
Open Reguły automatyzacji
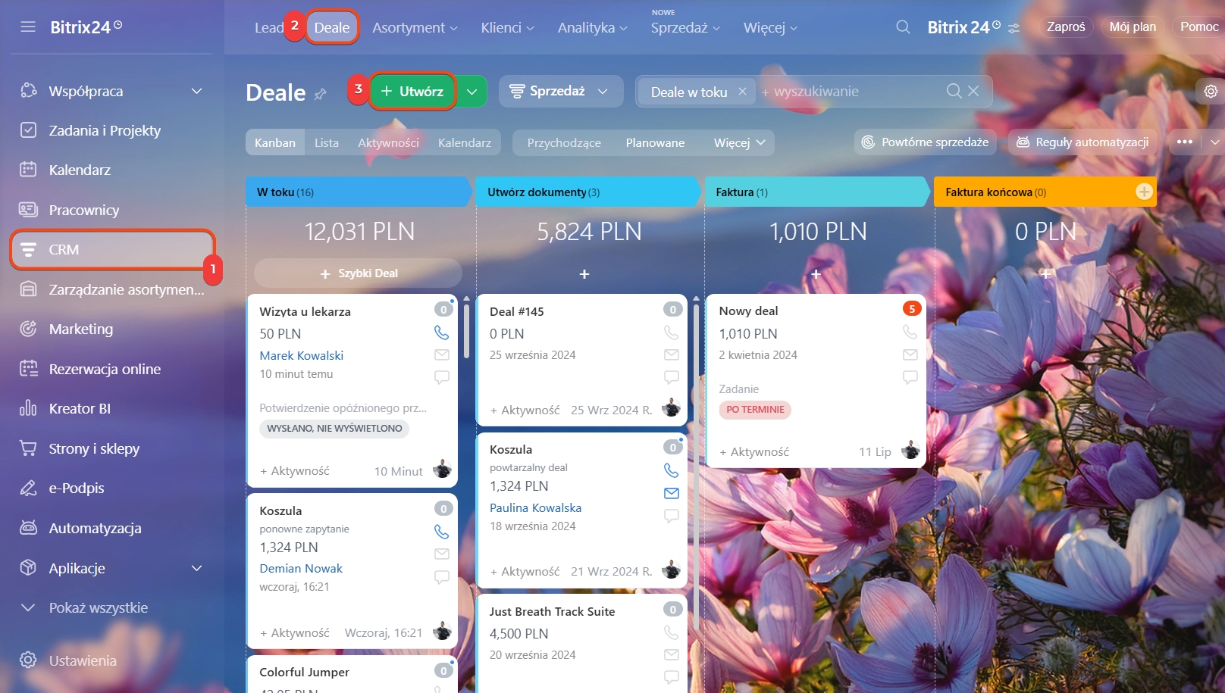[x=1082, y=142]
